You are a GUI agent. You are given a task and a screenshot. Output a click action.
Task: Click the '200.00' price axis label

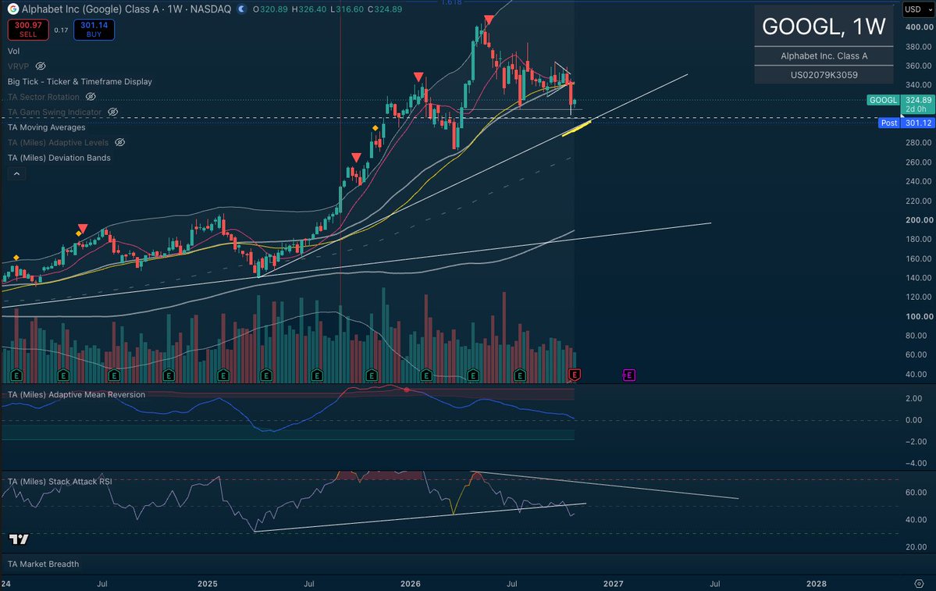920,220
